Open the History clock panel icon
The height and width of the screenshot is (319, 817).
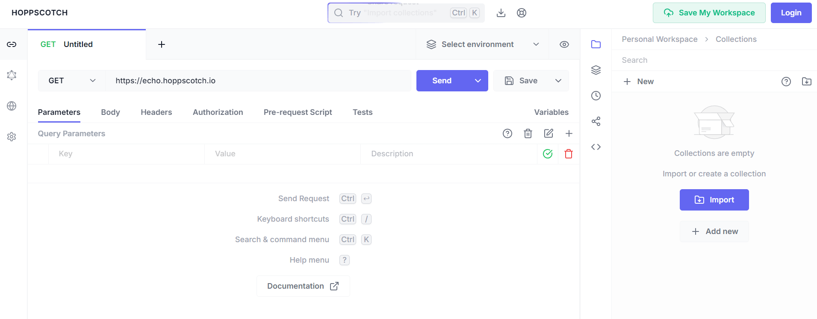[596, 96]
